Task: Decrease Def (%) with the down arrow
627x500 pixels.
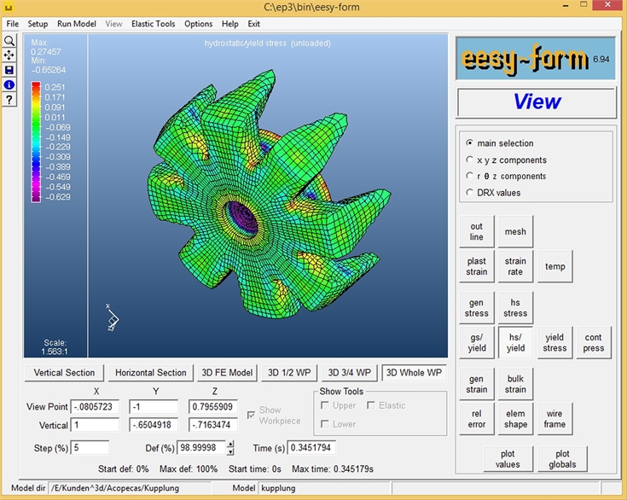Action: [x=230, y=451]
